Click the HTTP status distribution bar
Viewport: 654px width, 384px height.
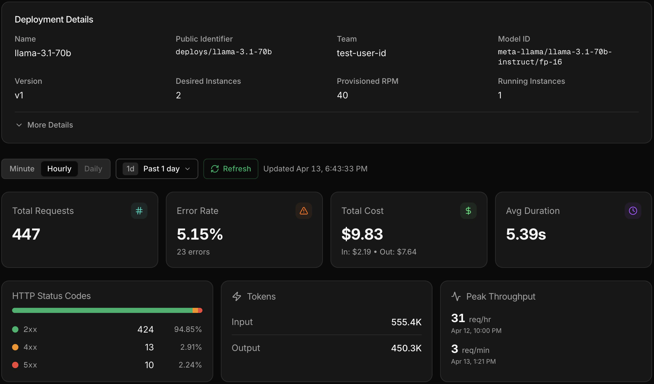pos(107,310)
